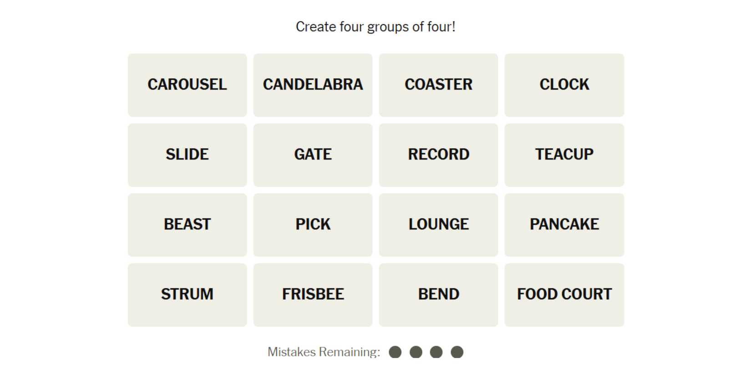Click the 'Mistakes Remaining' label

[324, 352]
